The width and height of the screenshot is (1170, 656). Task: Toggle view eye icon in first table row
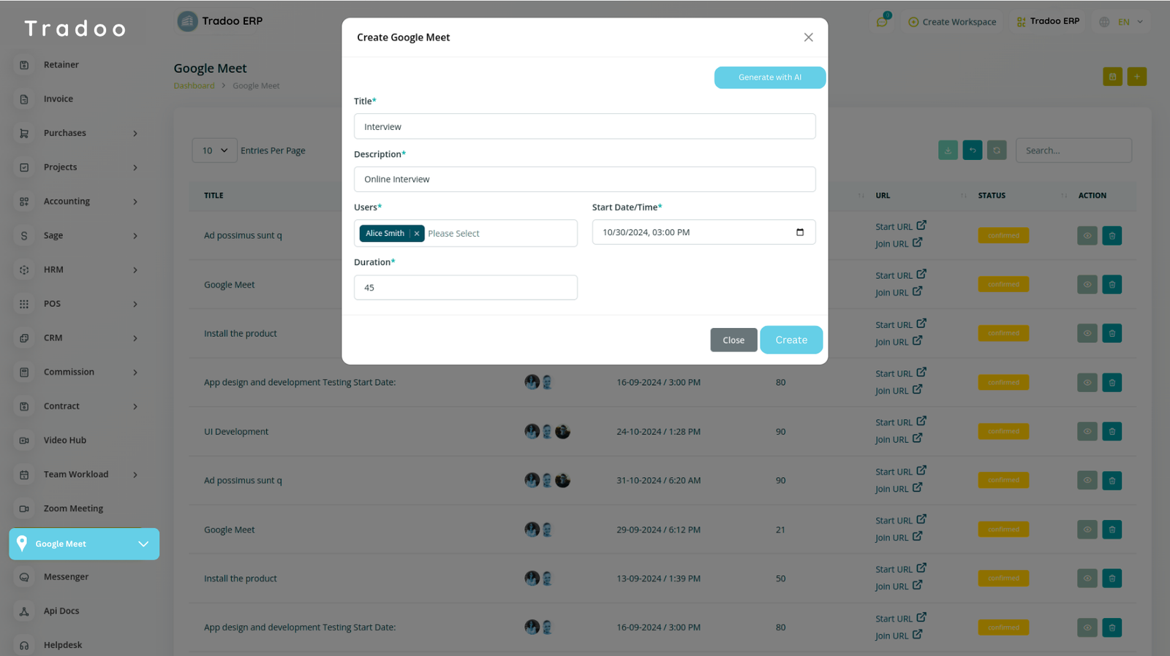(x=1087, y=236)
